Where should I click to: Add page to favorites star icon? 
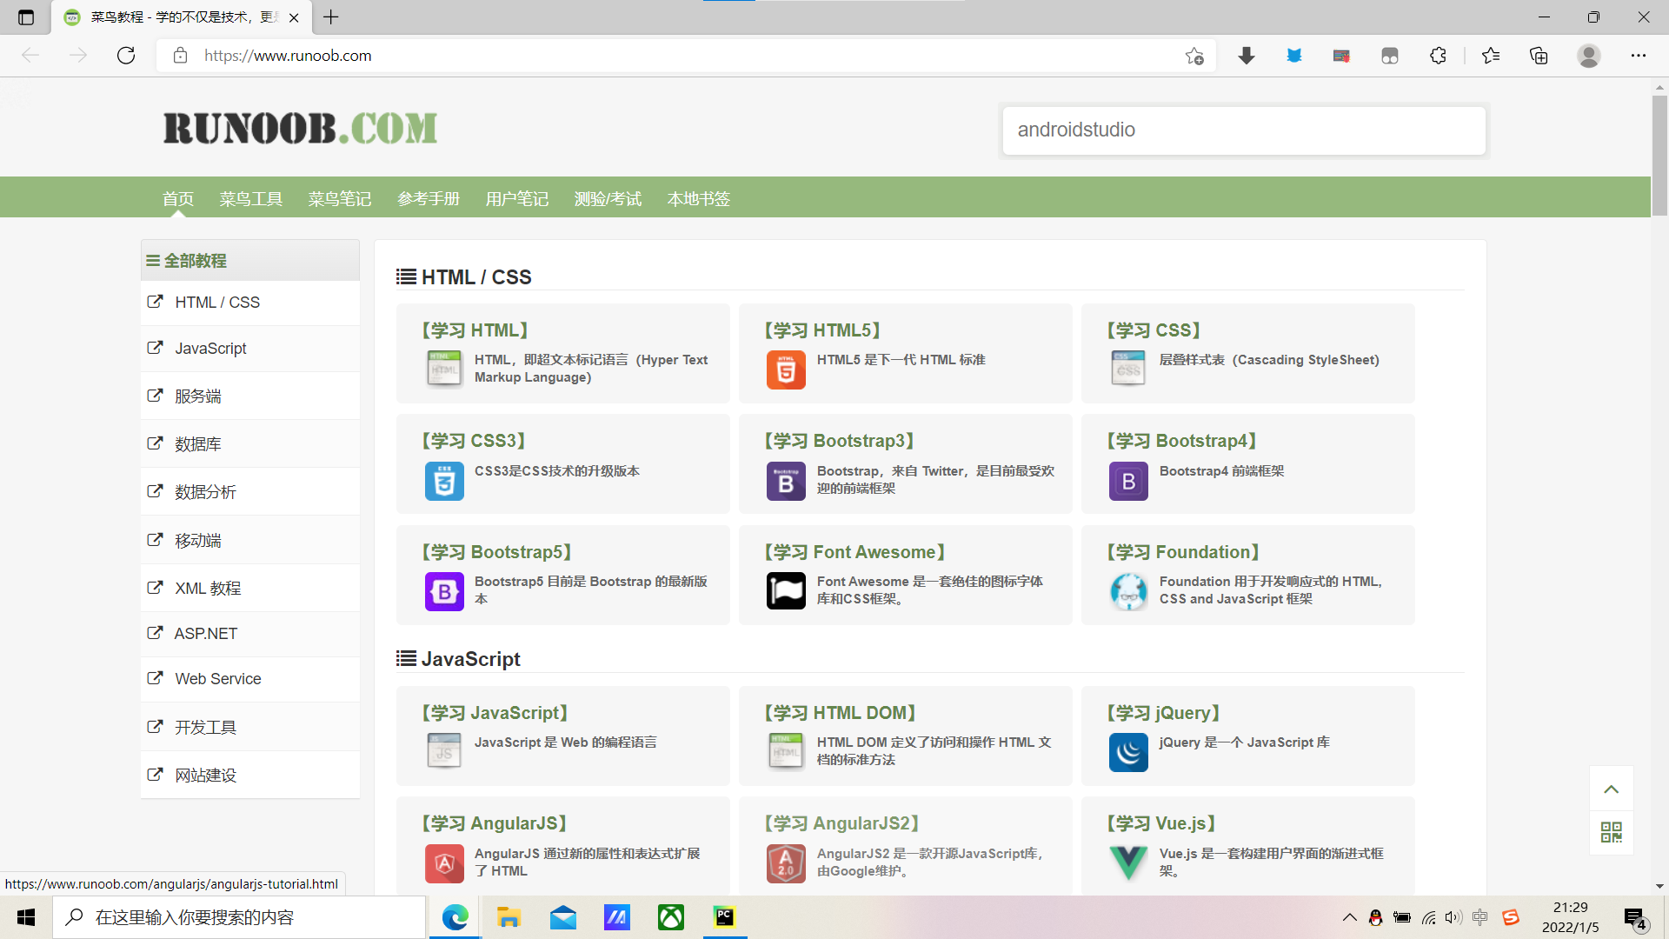point(1194,56)
